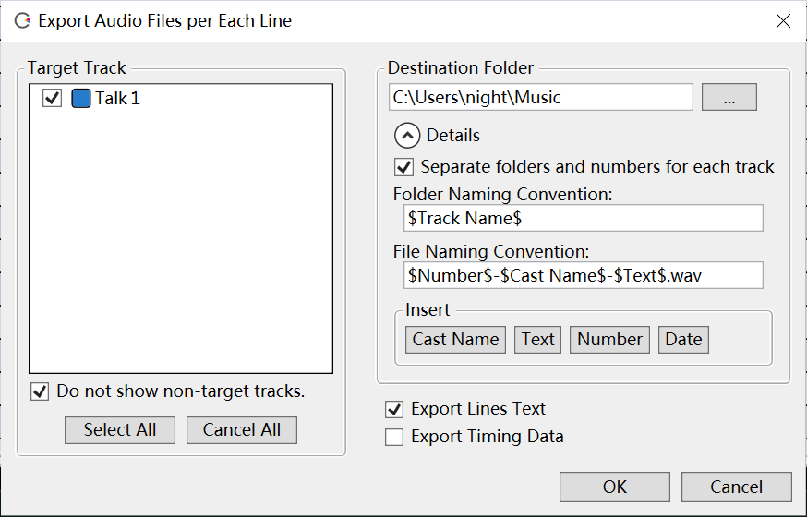
Task: Insert the Number placeholder
Action: (x=609, y=339)
